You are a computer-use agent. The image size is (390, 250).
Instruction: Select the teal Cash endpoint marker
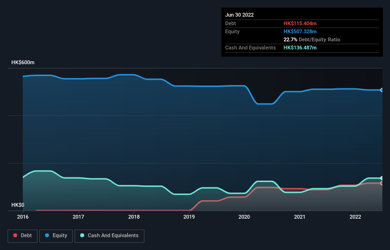tap(382, 178)
